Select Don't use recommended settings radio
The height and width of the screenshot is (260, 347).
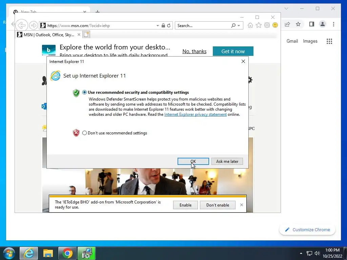click(x=84, y=133)
